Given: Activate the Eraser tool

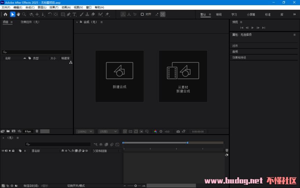Looking at the screenshot, I should (93, 14).
